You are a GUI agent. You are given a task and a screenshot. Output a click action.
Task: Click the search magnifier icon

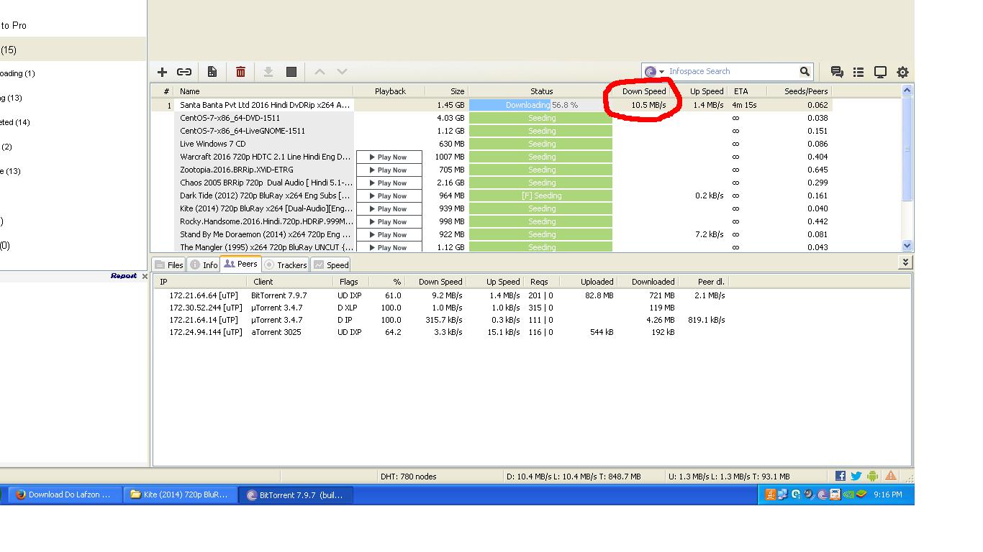(805, 71)
